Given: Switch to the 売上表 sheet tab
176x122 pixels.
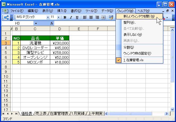Looking at the screenshot, I should pos(41,114).
